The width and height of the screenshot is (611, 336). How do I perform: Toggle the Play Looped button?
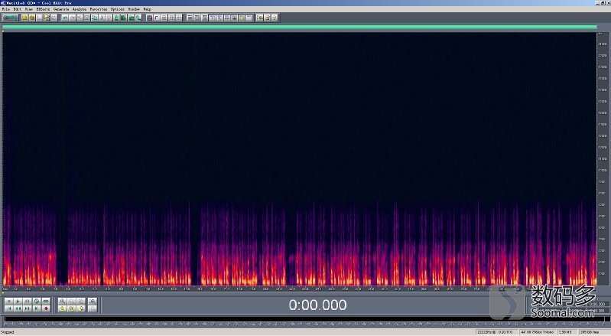coord(46,301)
